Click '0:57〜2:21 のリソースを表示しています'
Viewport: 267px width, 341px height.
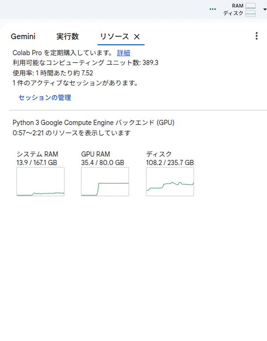[72, 133]
